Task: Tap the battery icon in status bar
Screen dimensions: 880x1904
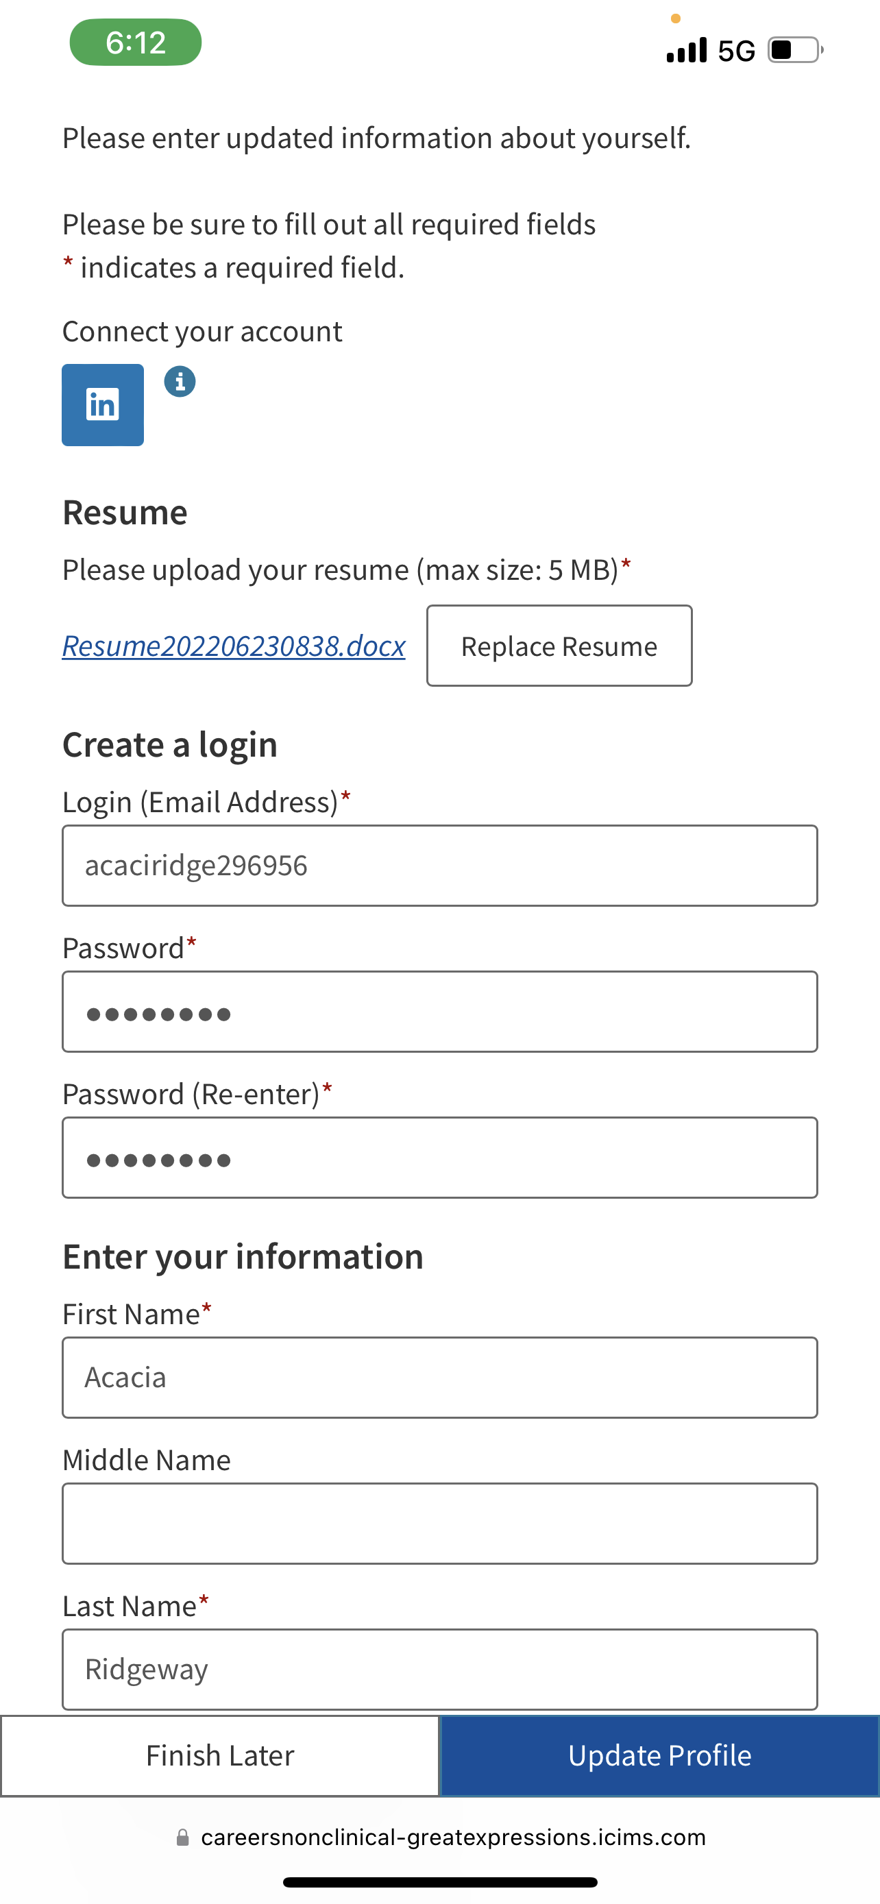Action: click(x=795, y=50)
